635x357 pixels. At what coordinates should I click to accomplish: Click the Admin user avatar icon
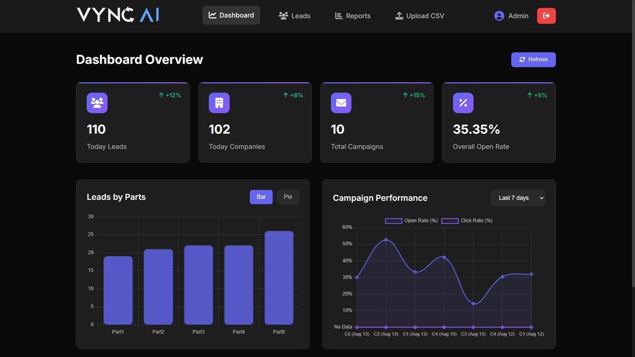coord(498,15)
